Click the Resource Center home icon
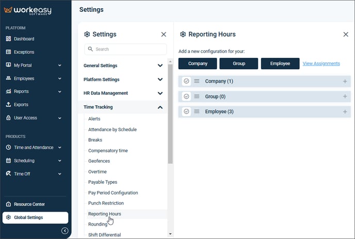Viewport: 355px width, 239px height. [8, 204]
